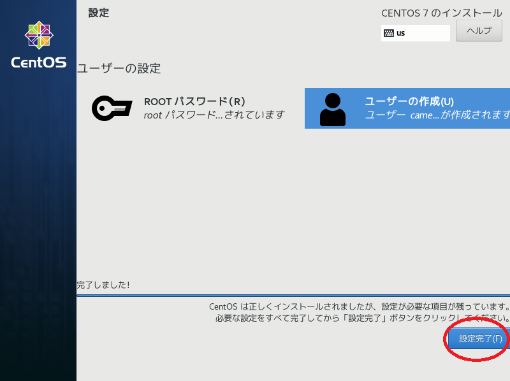Click the 完了しました! status text
This screenshot has width=510, height=381.
[103, 285]
